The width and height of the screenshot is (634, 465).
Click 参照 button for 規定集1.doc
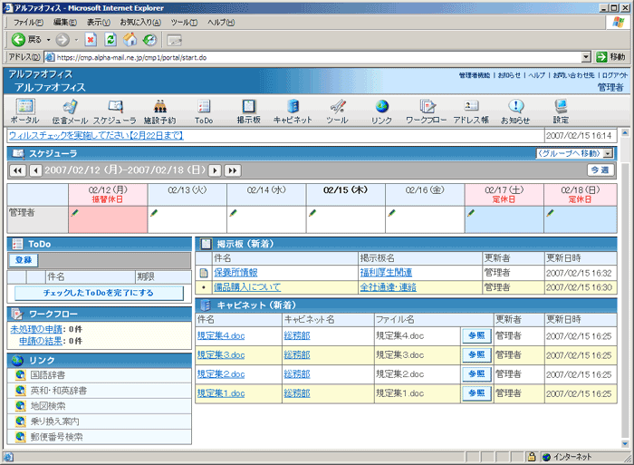click(476, 393)
